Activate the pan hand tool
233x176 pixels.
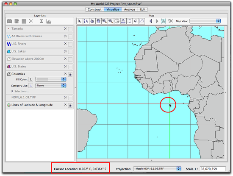pos(98,21)
